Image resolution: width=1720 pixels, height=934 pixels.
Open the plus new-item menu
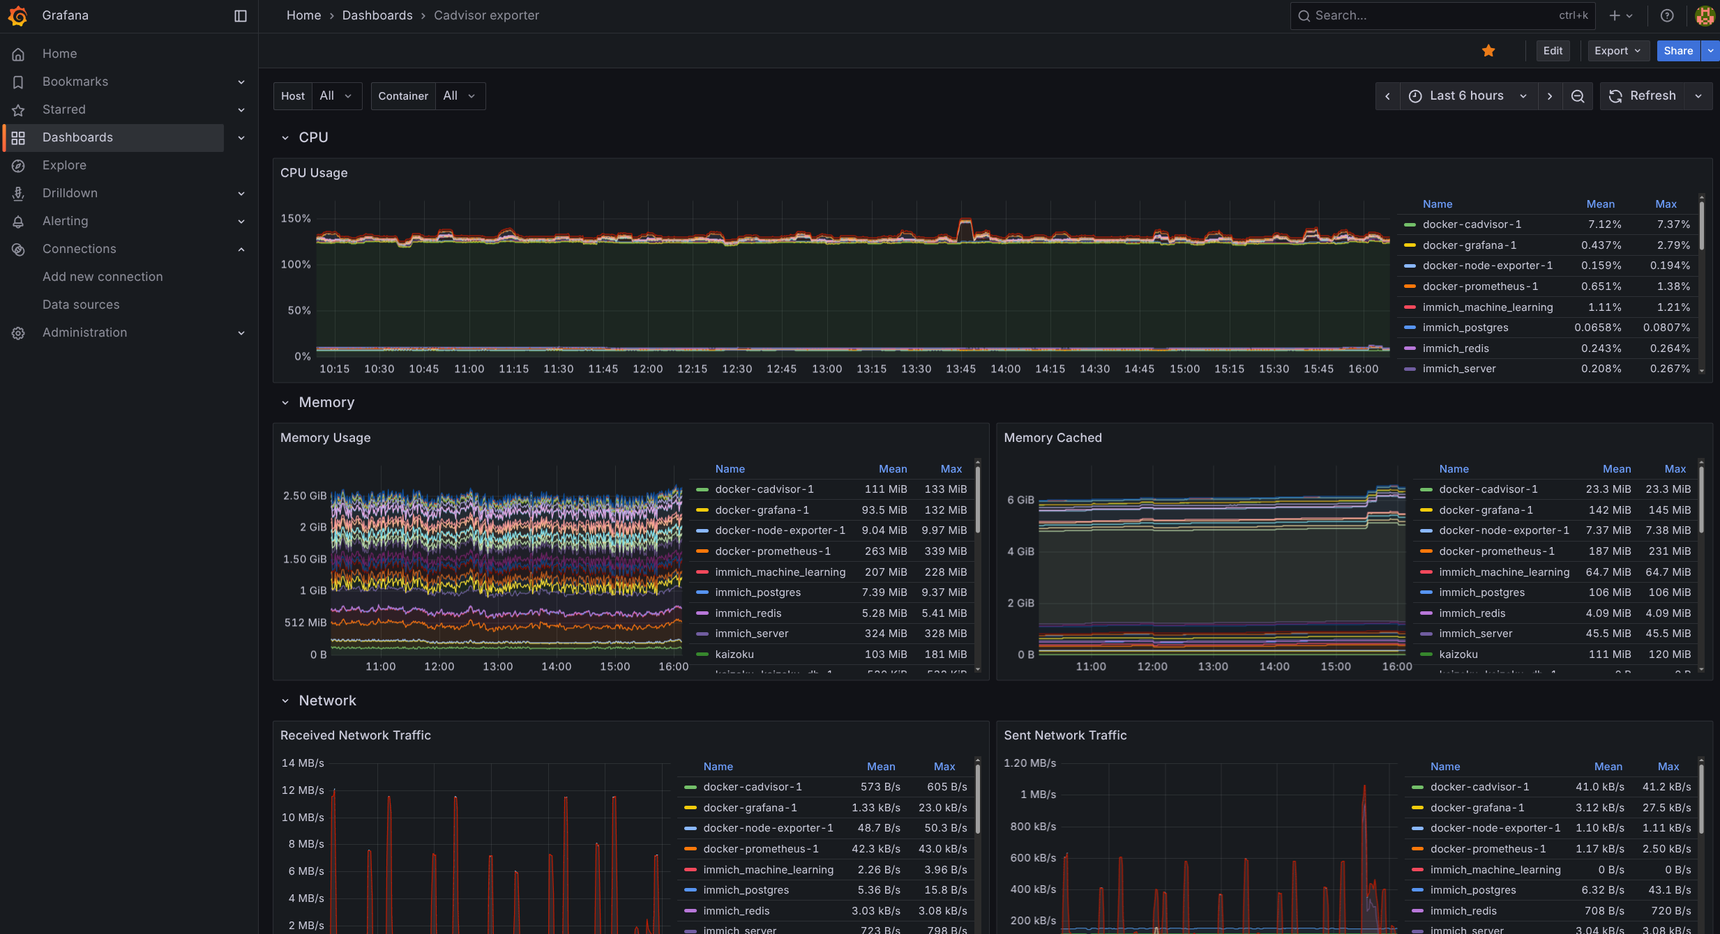pos(1621,15)
